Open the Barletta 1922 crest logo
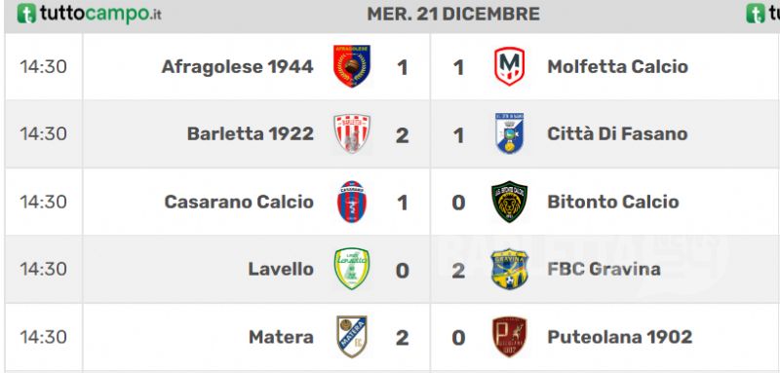780x373 pixels. tap(352, 133)
